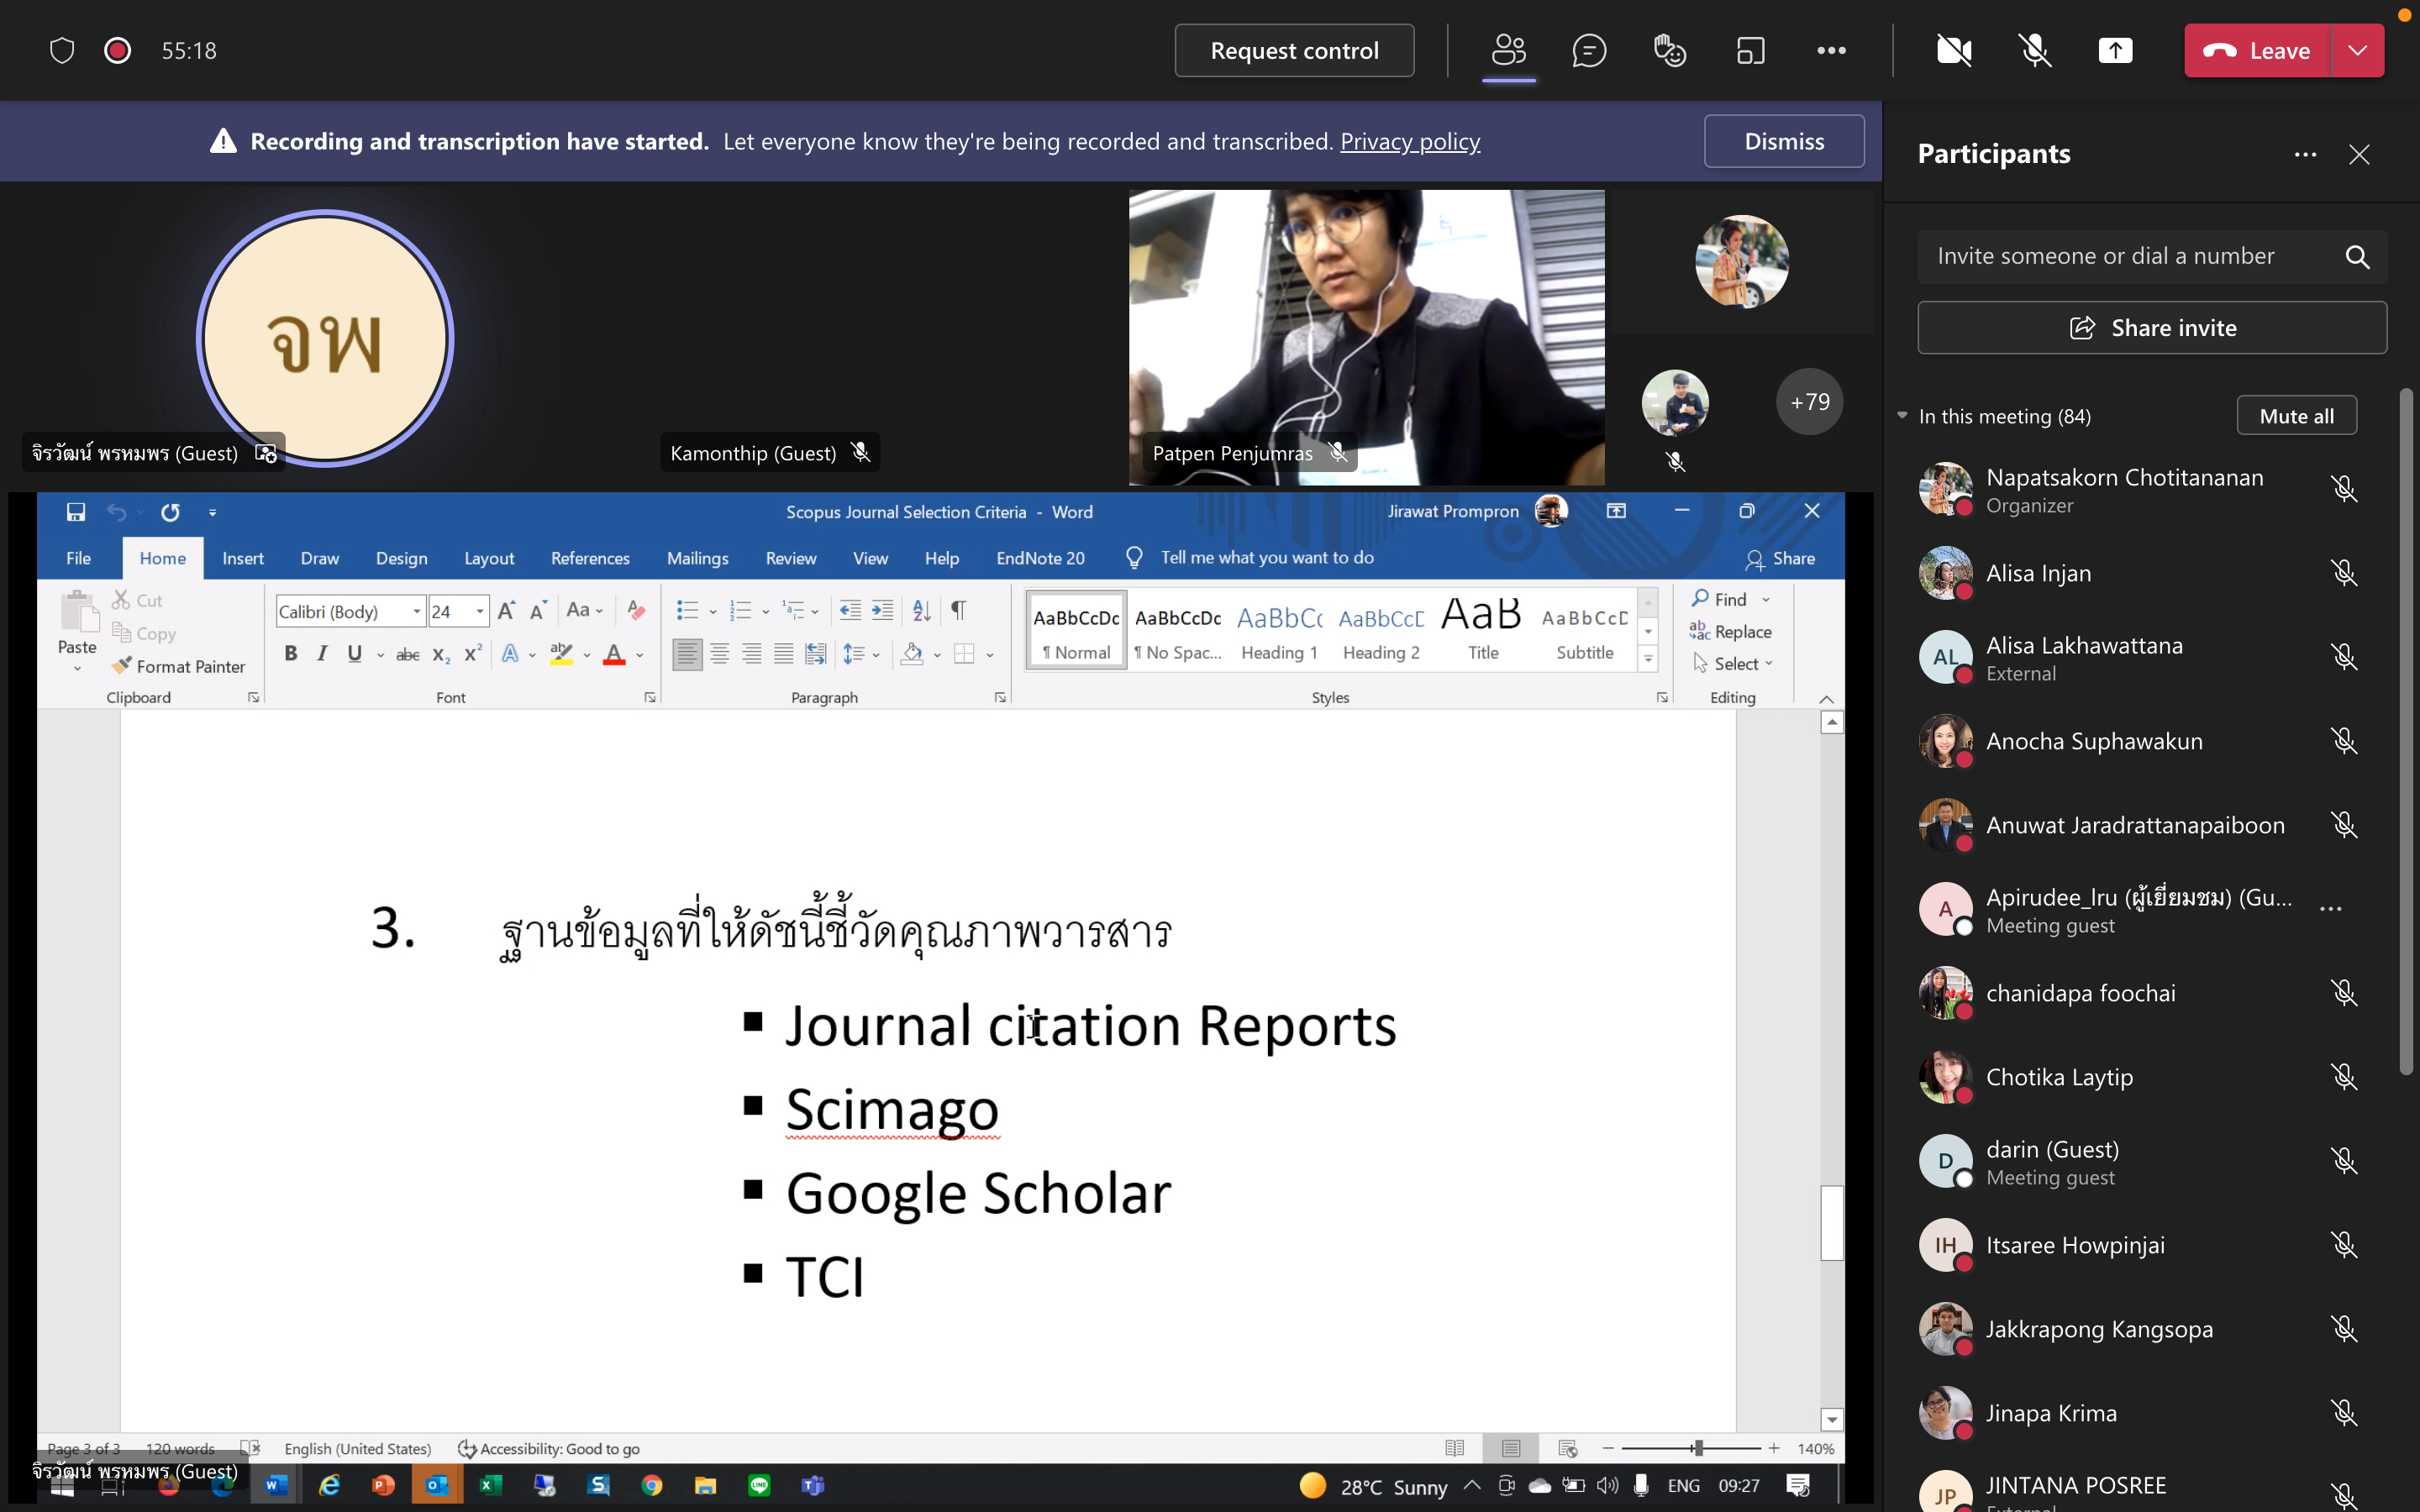Toggle mic icon for Jakkrapong Kangsopa
The image size is (2420, 1512).
pyautogui.click(x=2344, y=1329)
